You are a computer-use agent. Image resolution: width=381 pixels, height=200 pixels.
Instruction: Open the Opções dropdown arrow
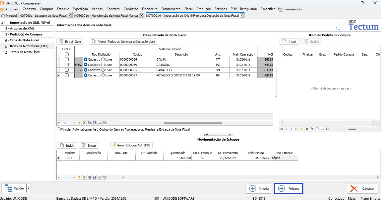pyautogui.click(x=28, y=188)
